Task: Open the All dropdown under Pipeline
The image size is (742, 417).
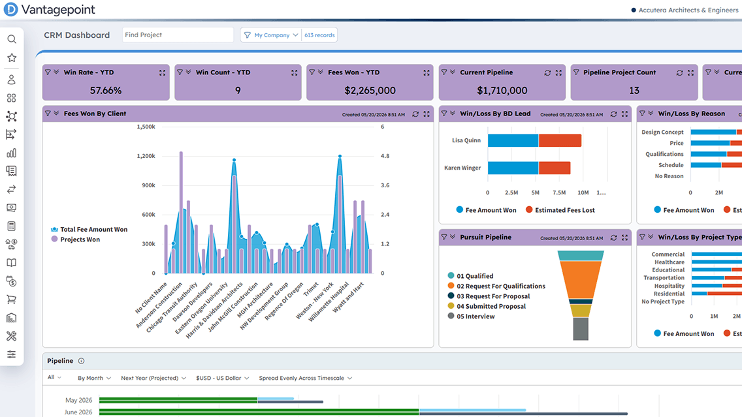Action: coord(54,377)
